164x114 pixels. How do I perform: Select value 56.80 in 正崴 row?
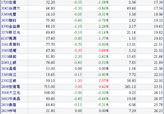(131, 81)
